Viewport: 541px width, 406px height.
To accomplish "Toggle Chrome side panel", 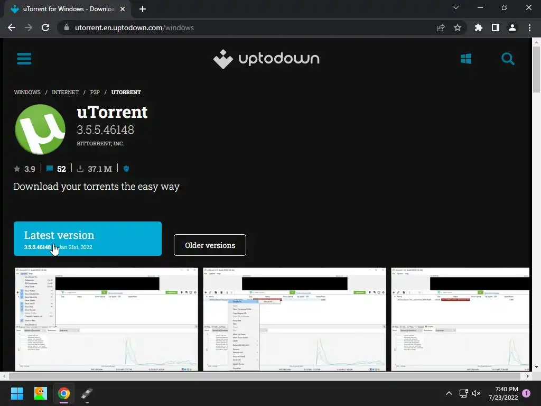I will [x=496, y=27].
